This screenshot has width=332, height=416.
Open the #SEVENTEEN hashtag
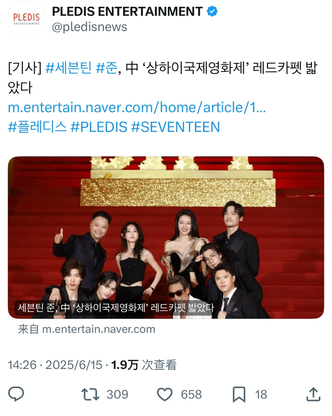(176, 127)
